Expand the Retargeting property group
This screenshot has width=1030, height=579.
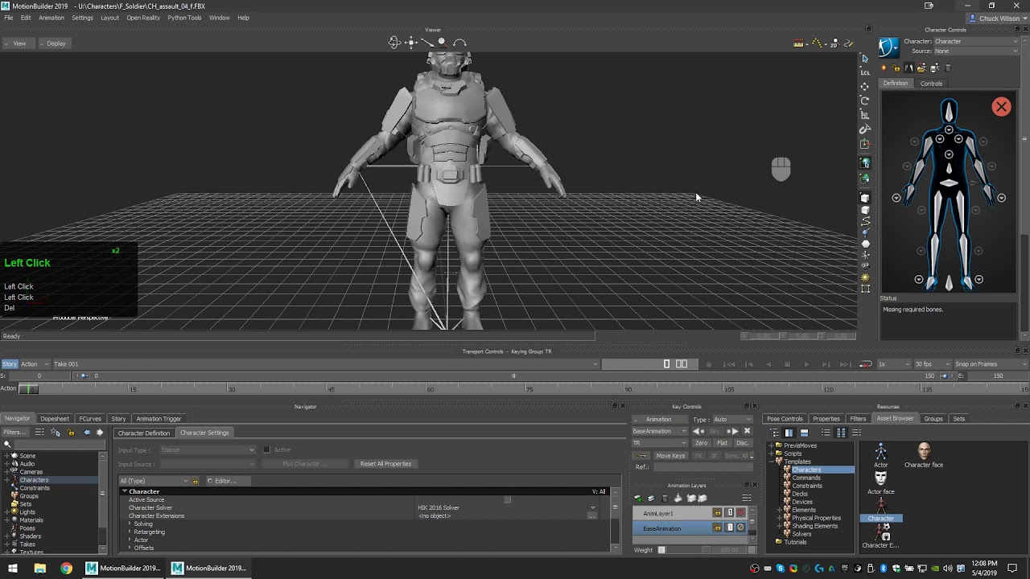[x=130, y=532]
